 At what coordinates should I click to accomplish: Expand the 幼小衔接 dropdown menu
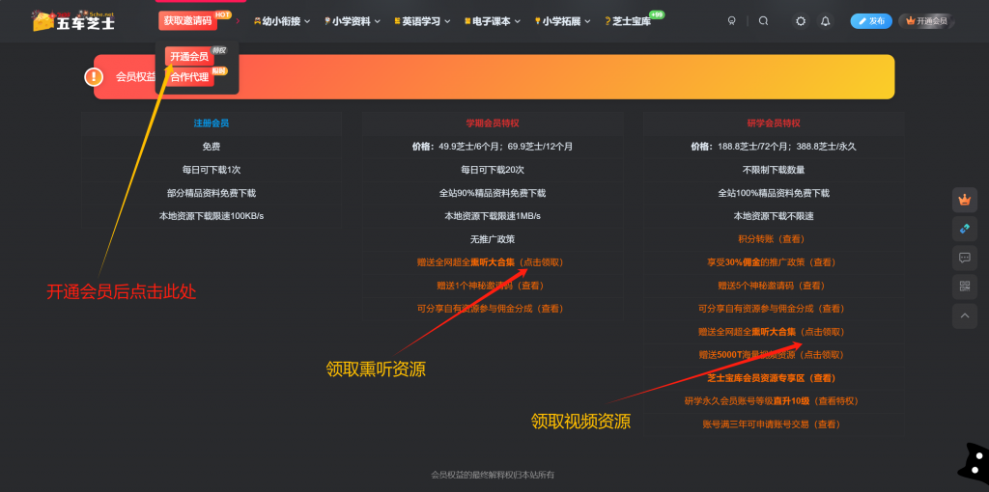click(281, 21)
